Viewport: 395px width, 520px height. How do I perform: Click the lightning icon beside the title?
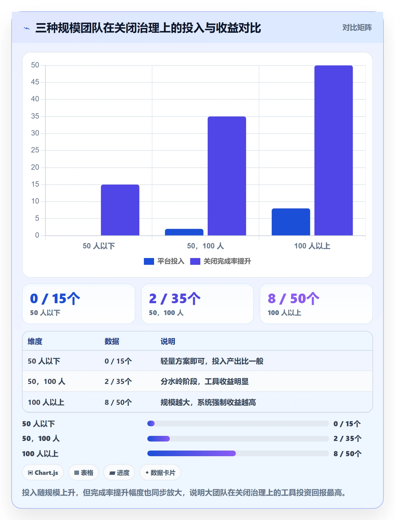click(27, 28)
